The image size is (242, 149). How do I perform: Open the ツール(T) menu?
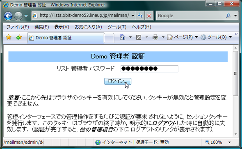coord(117,27)
